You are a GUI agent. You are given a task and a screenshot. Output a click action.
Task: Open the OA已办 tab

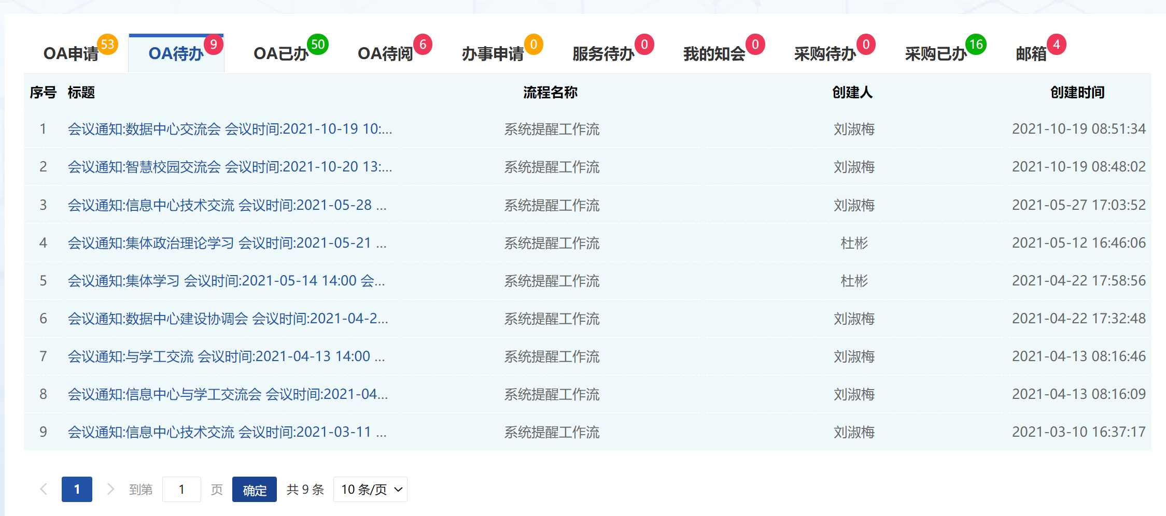[x=281, y=54]
